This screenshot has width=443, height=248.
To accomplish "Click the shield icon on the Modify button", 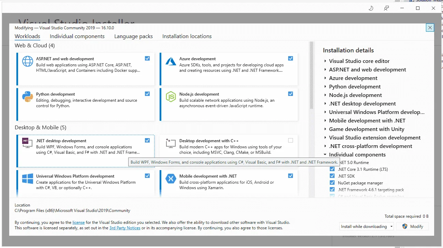I will click(x=405, y=226).
